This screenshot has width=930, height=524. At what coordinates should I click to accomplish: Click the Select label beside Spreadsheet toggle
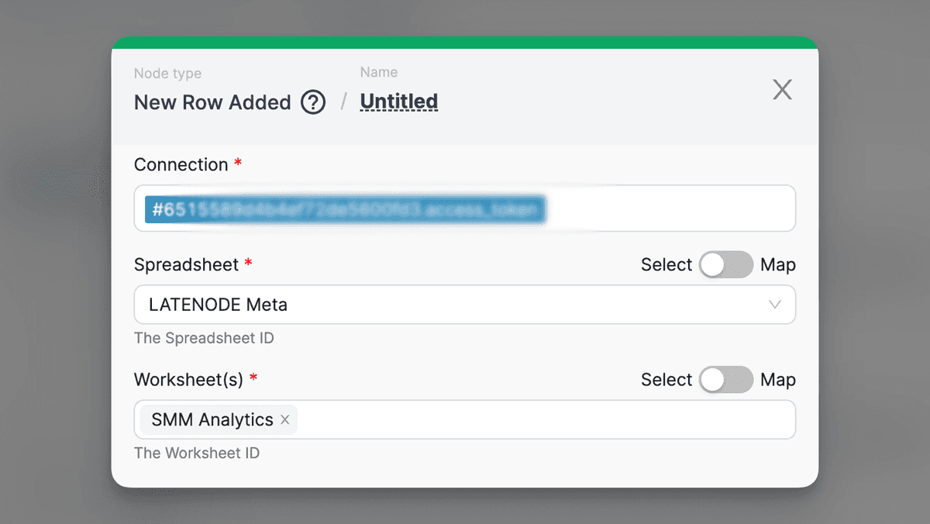point(666,265)
